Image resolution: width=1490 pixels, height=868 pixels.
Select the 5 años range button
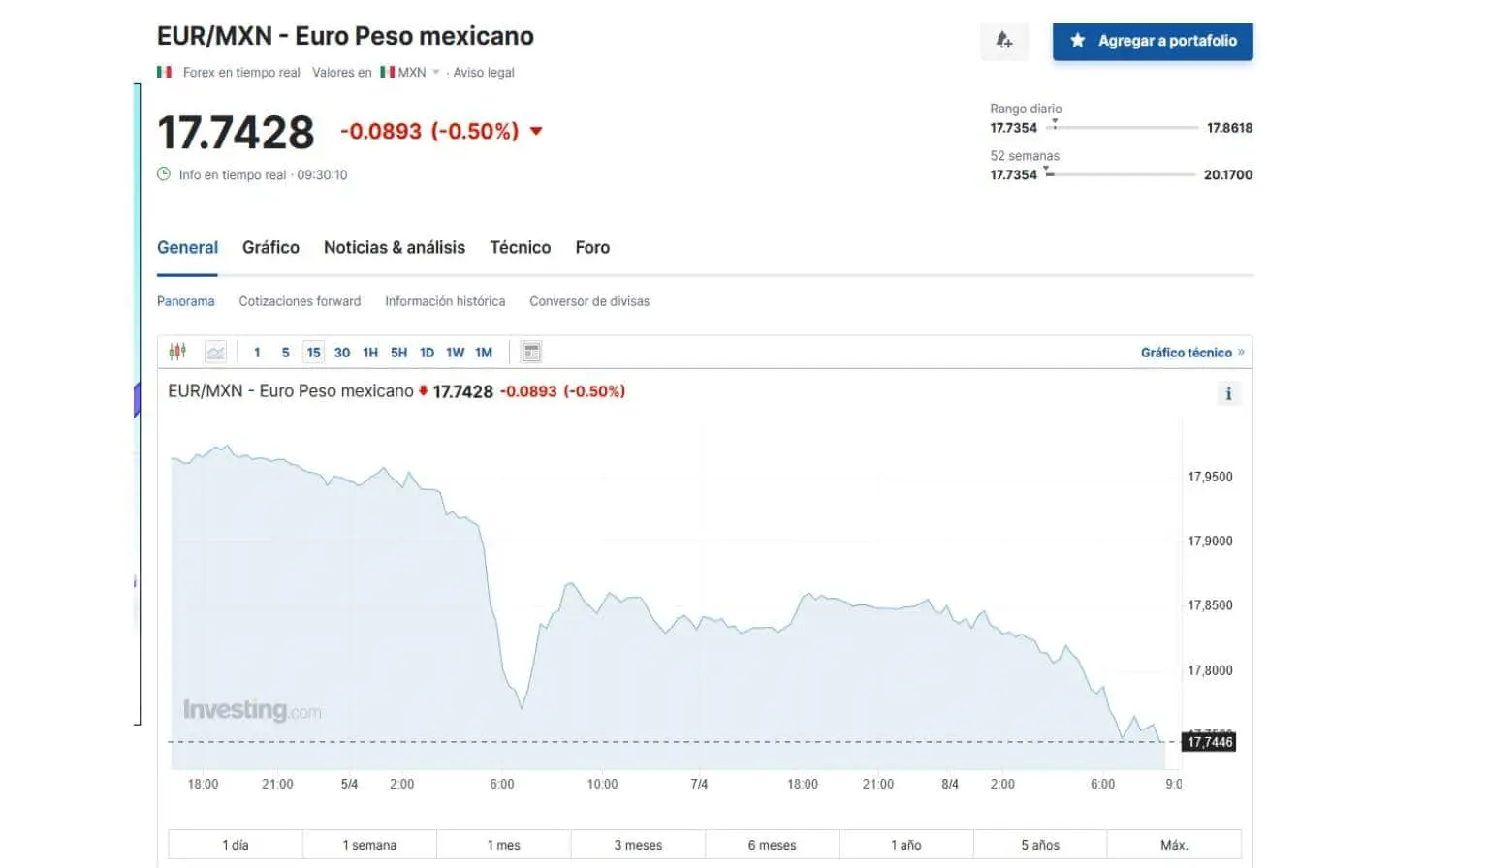click(1040, 845)
